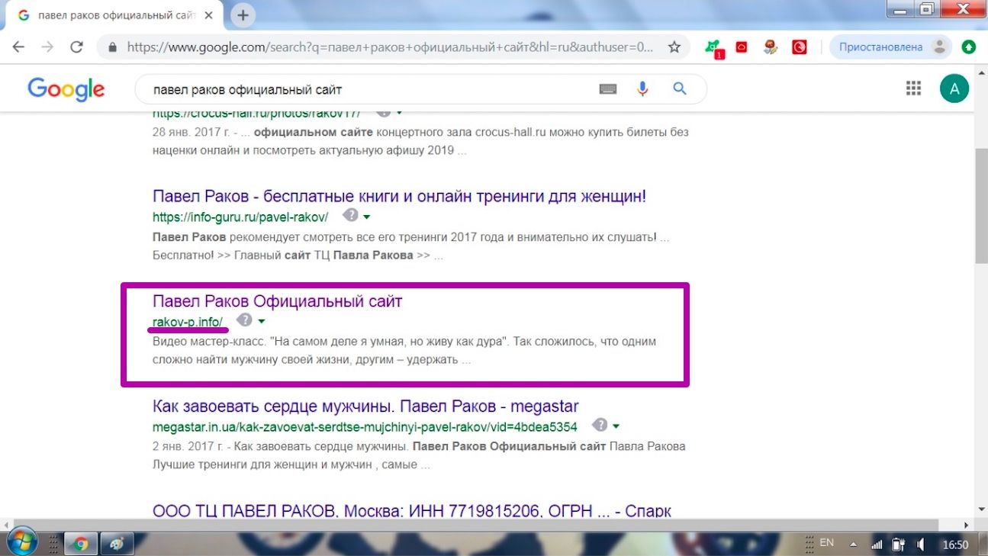Screen dimensions: 988x556
Task: Reload the page with the refresh icon
Action: pyautogui.click(x=76, y=47)
